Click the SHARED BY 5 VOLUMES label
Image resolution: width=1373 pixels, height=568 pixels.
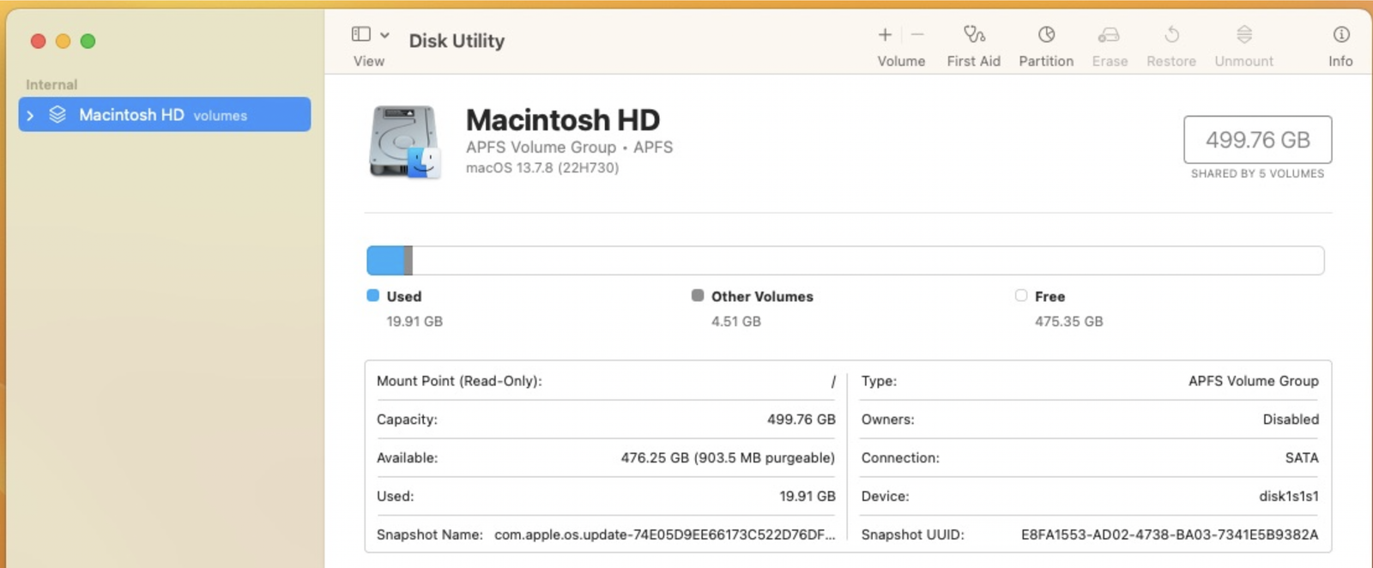pos(1257,173)
